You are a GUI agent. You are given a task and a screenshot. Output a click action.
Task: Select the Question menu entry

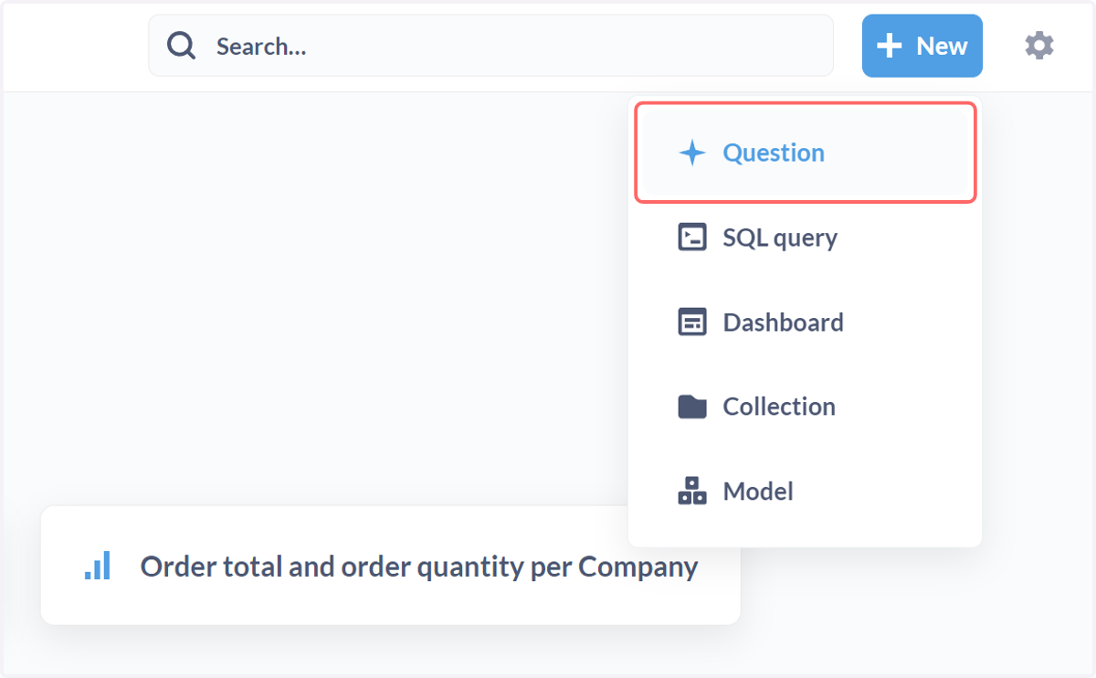[806, 153]
